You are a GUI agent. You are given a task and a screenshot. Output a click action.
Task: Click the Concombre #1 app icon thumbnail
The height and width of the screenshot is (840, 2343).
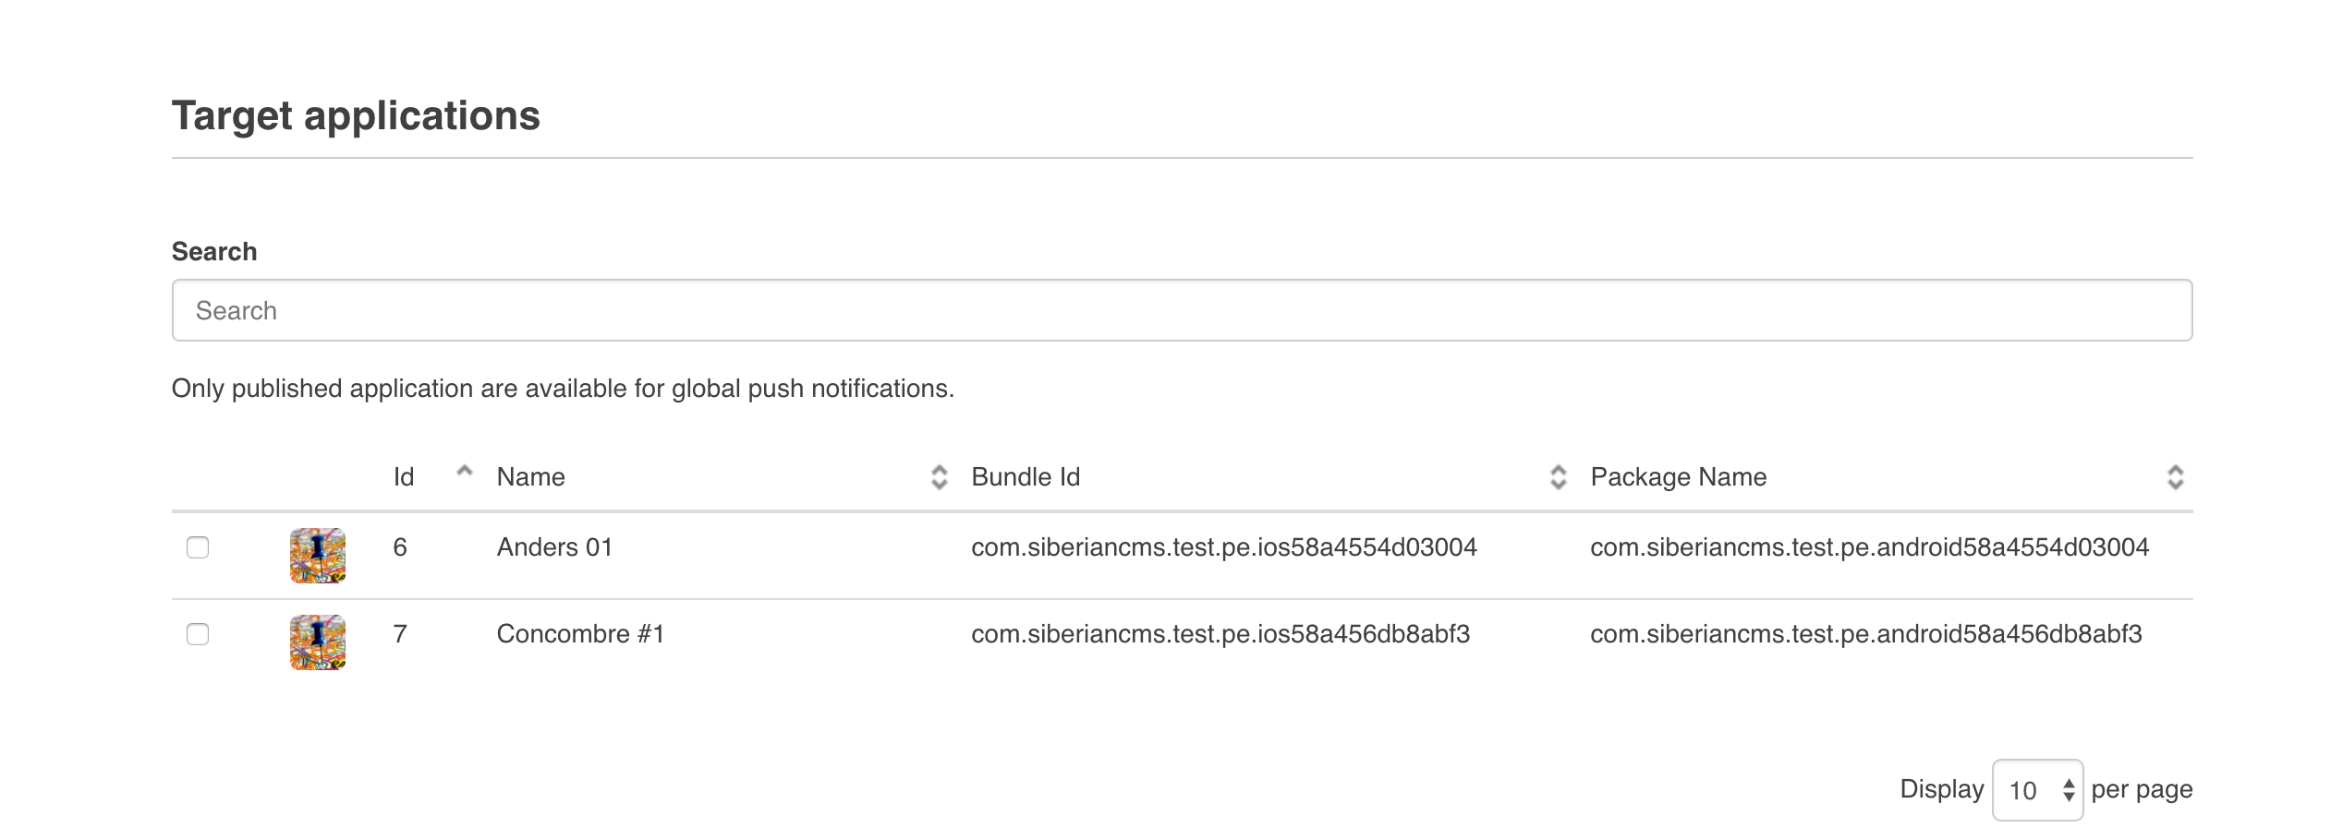(318, 642)
